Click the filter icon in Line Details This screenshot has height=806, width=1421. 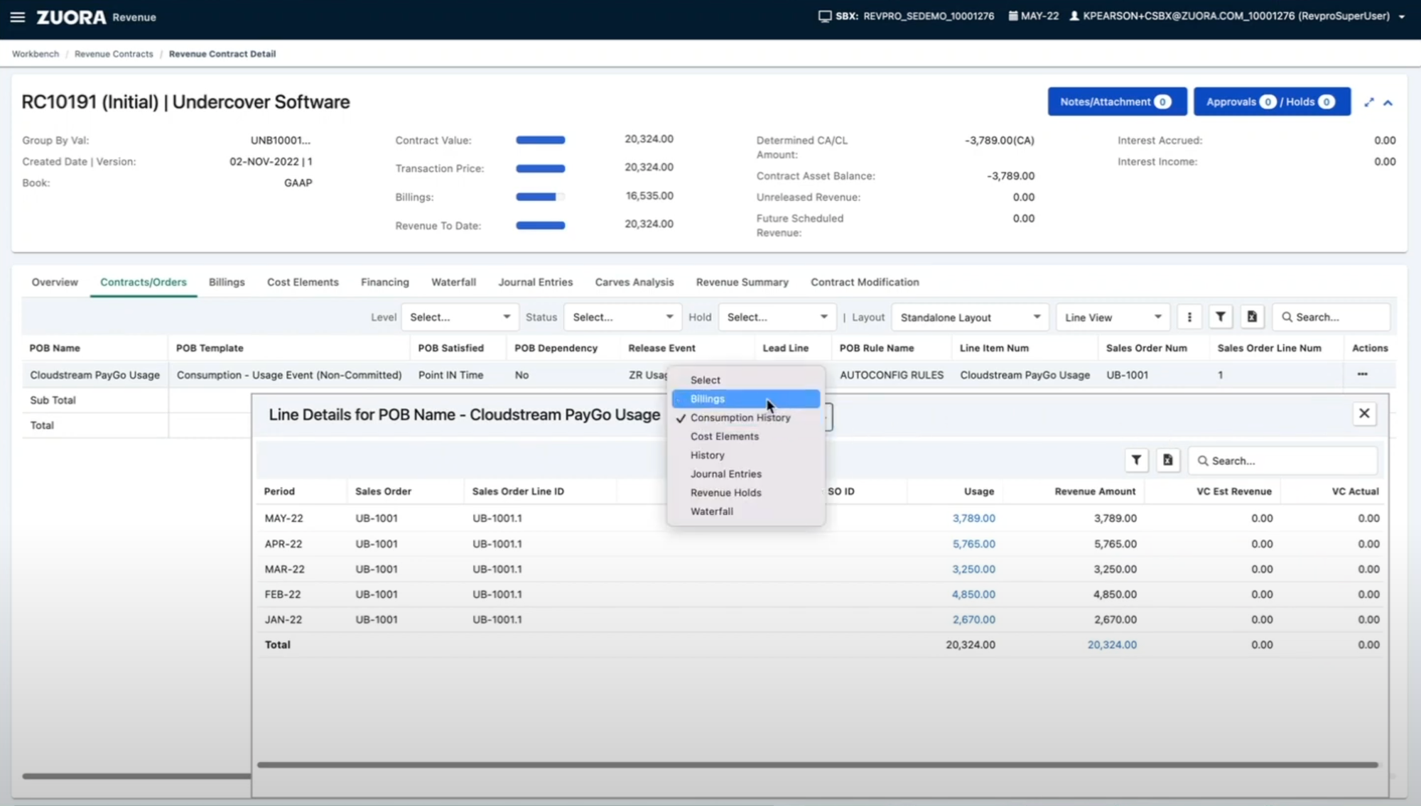tap(1136, 460)
